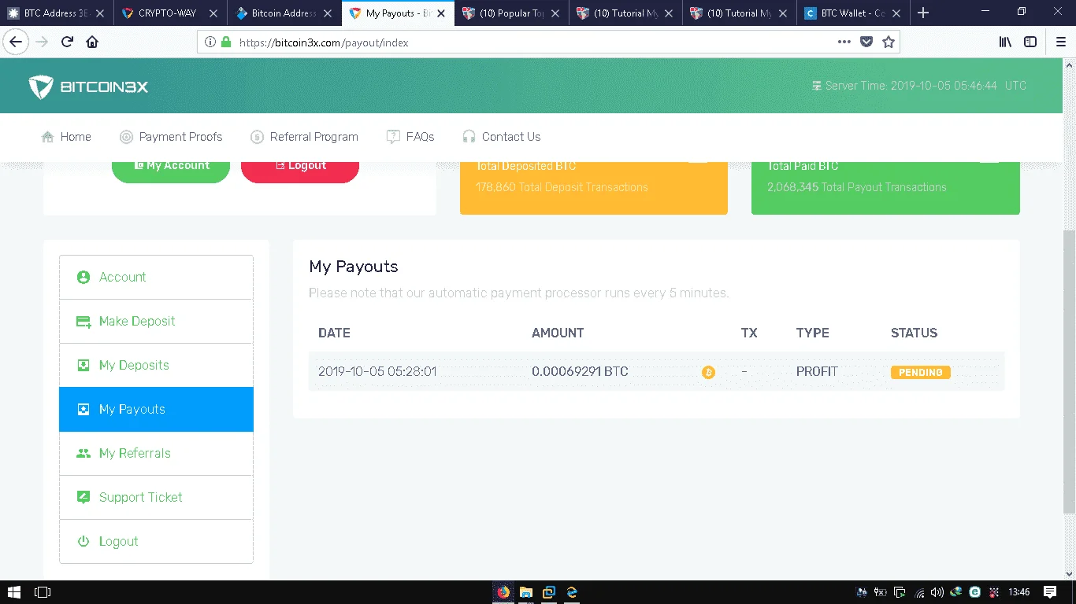The height and width of the screenshot is (604, 1076).
Task: Select My Referrals in the sidebar
Action: [x=156, y=453]
